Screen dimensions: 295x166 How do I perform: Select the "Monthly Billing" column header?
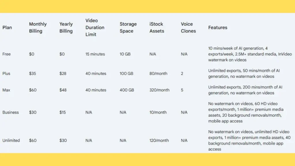coord(38,28)
